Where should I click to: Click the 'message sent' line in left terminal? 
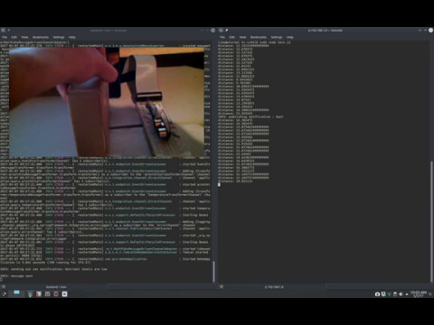16,276
